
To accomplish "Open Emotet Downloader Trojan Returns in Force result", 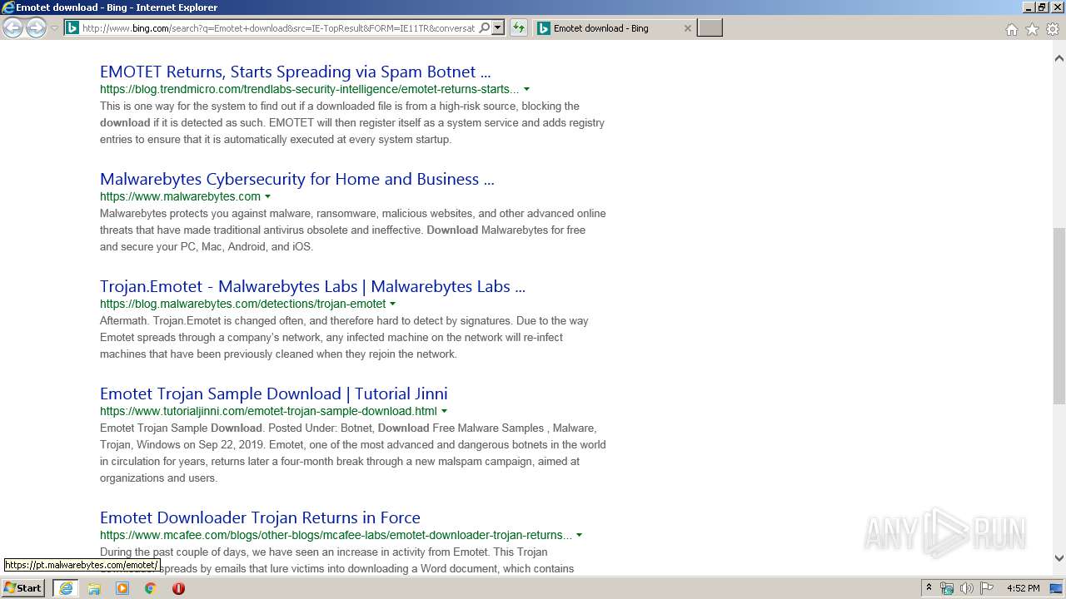I will click(260, 517).
